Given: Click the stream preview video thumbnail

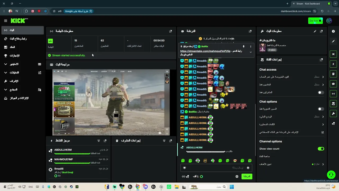Looking at the screenshot, I should pos(111,102).
